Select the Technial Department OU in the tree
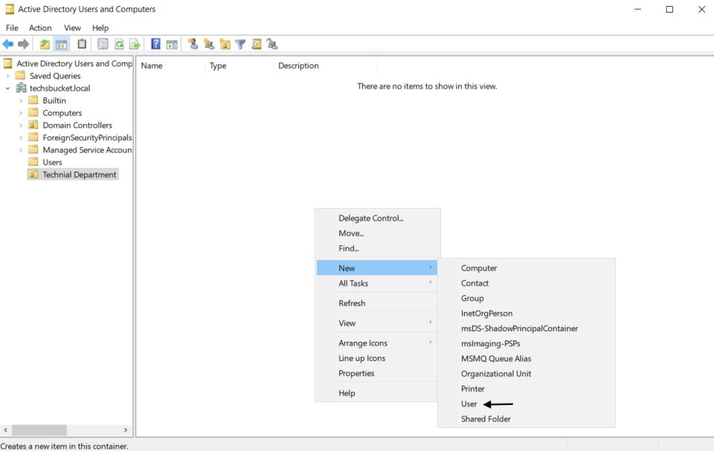The height and width of the screenshot is (451, 714). coord(80,175)
